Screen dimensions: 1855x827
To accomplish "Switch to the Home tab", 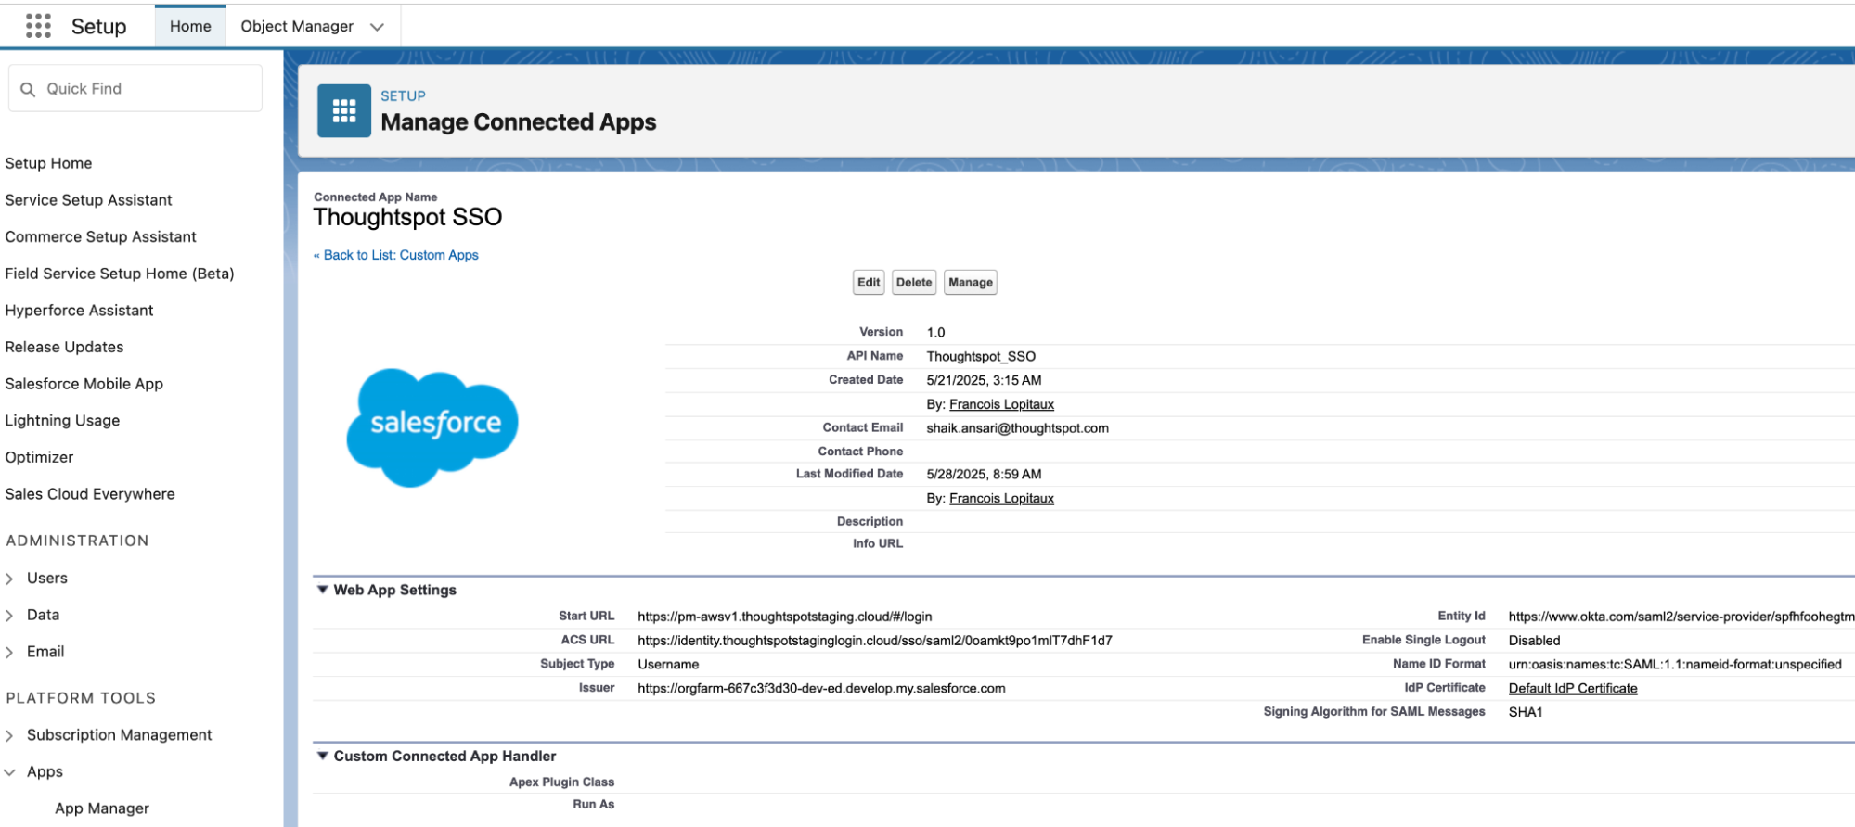I will (190, 27).
